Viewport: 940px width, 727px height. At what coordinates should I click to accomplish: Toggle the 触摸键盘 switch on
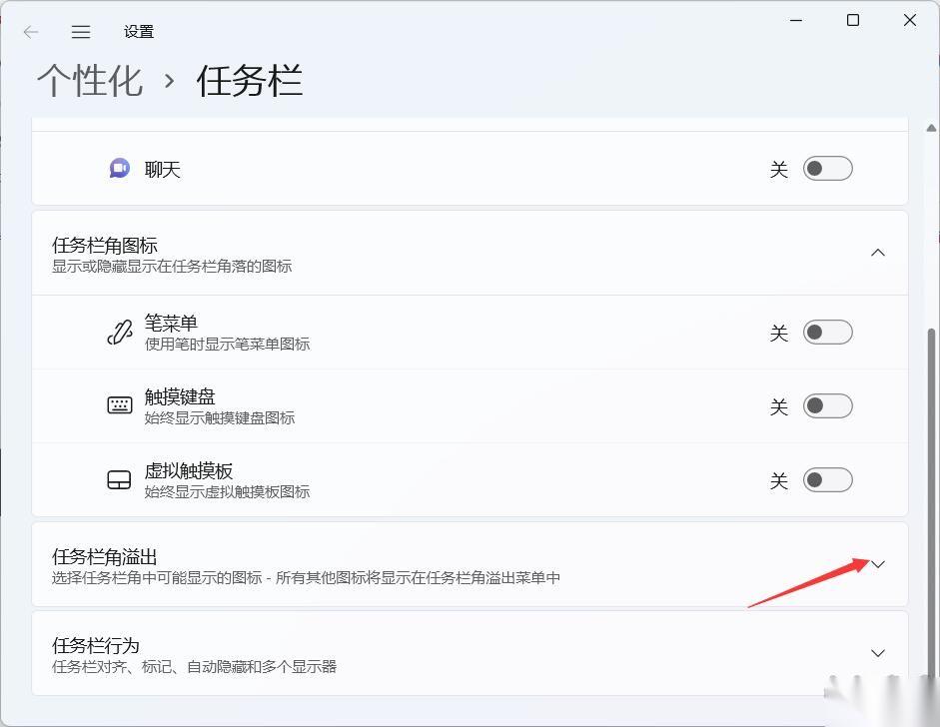[x=828, y=406]
